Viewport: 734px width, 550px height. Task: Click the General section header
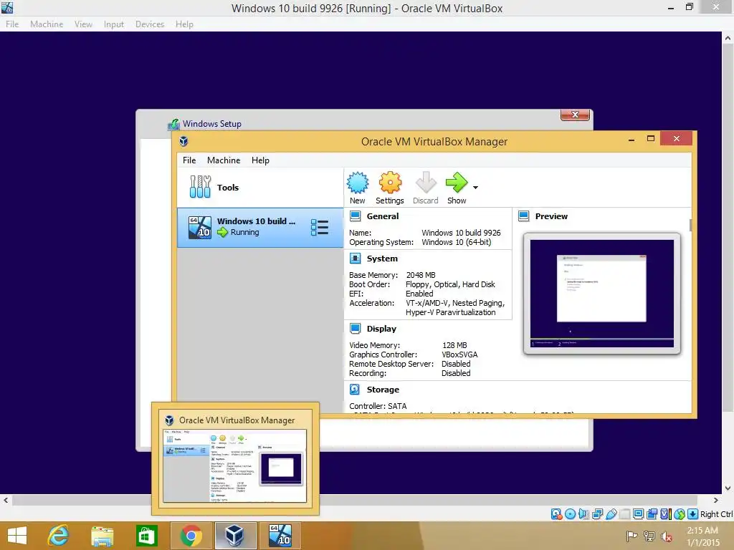(x=383, y=216)
